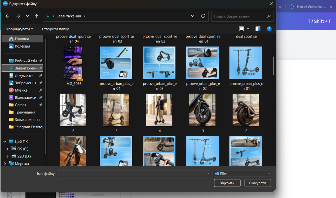Collapse the Цей ПК tree node

[x=5, y=142]
